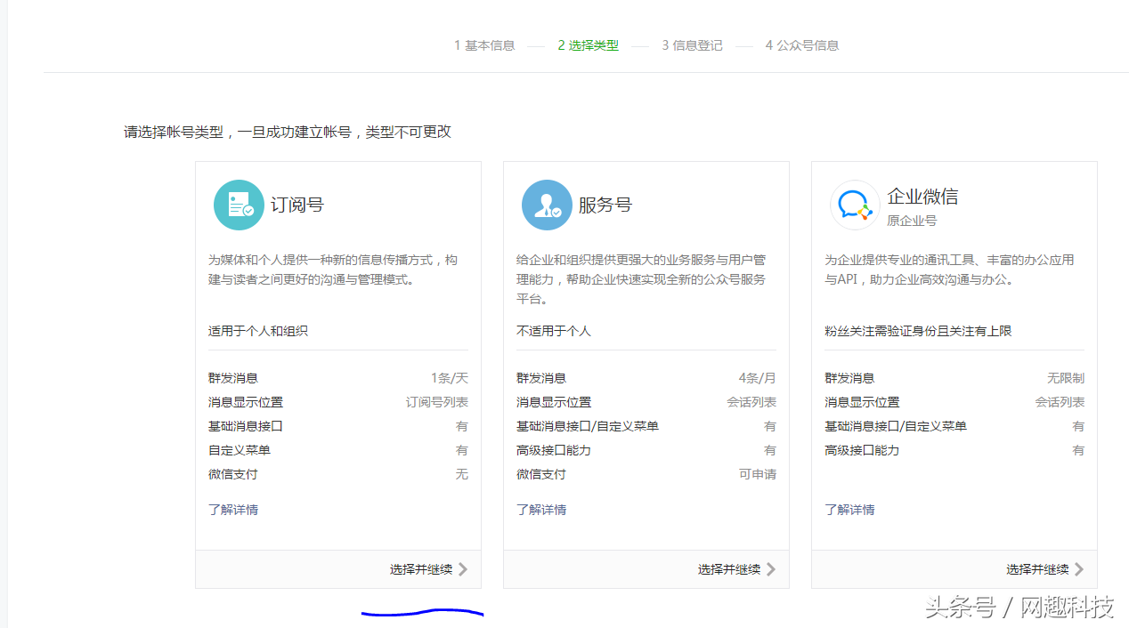
Task: Open 了解详情 link for 企业微信
Action: (849, 510)
